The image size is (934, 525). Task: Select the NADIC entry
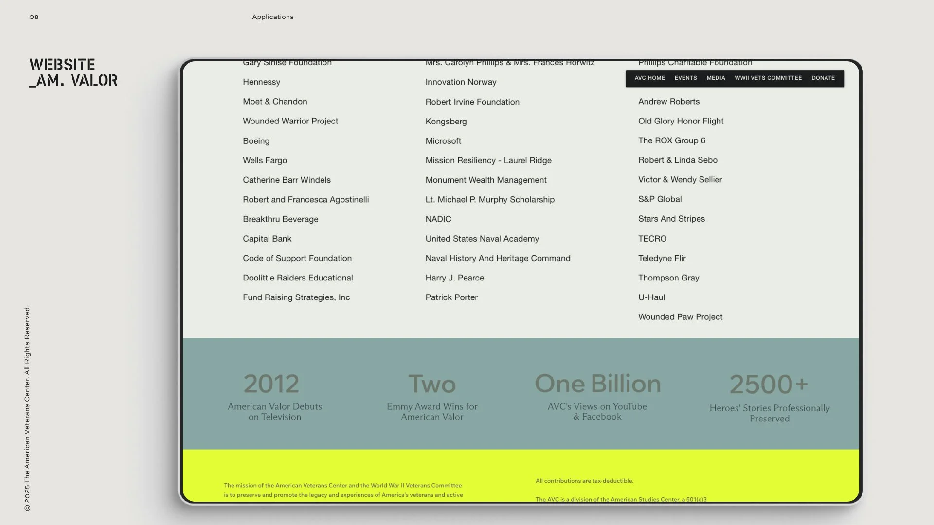point(438,219)
